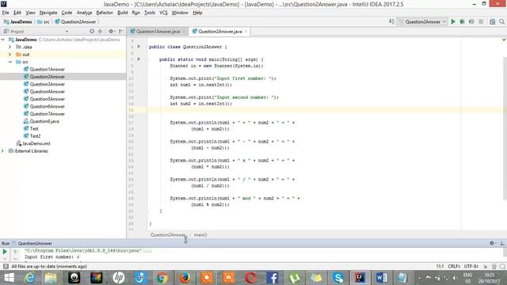Click tool windows quick-access status icon
The height and width of the screenshot is (285, 507).
point(6,266)
